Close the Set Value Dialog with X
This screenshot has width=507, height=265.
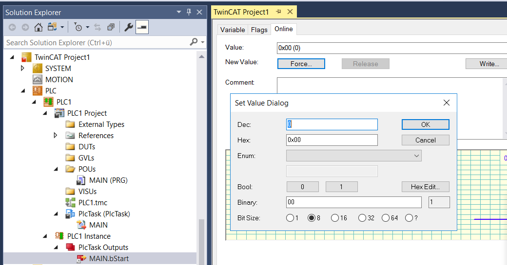tap(447, 103)
